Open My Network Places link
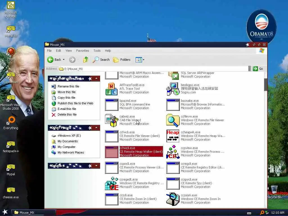This screenshot has height=216, width=288. (71, 153)
